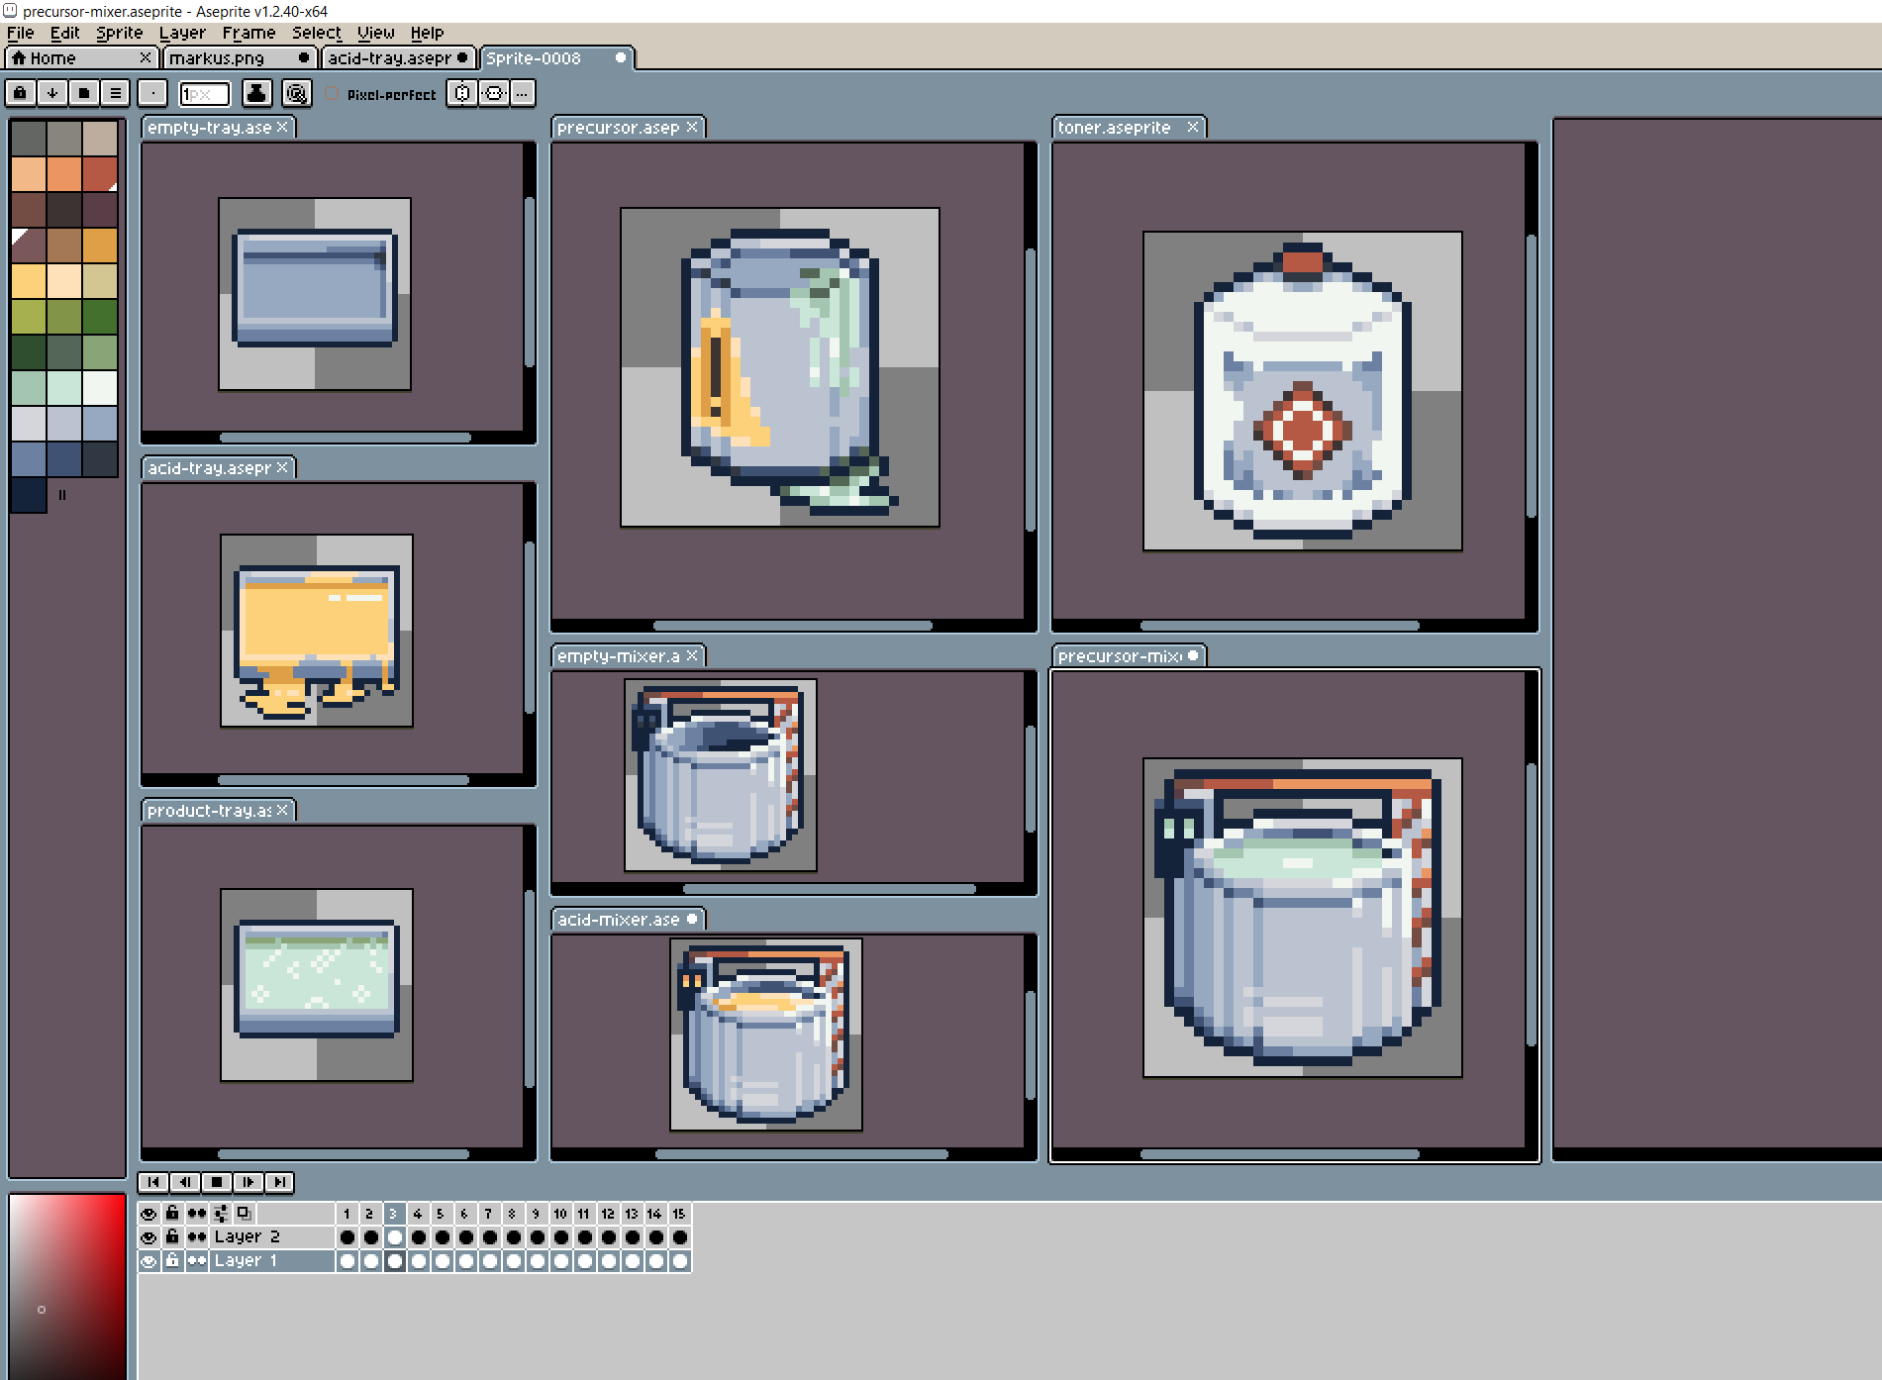
Task: Click the ink type icon in the toolbar
Action: coord(256,93)
